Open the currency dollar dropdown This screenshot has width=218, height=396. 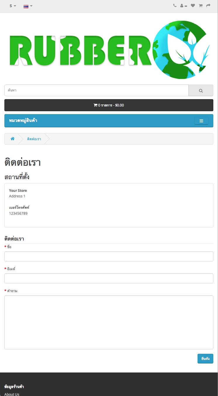(13, 6)
